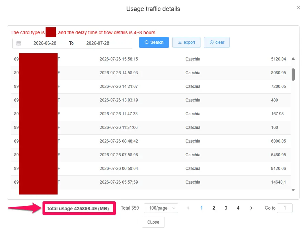The image size is (305, 228).
Task: Click usage value 6480.05
Action: (x=278, y=155)
